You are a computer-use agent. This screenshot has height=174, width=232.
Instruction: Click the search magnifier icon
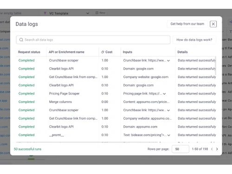21,40
